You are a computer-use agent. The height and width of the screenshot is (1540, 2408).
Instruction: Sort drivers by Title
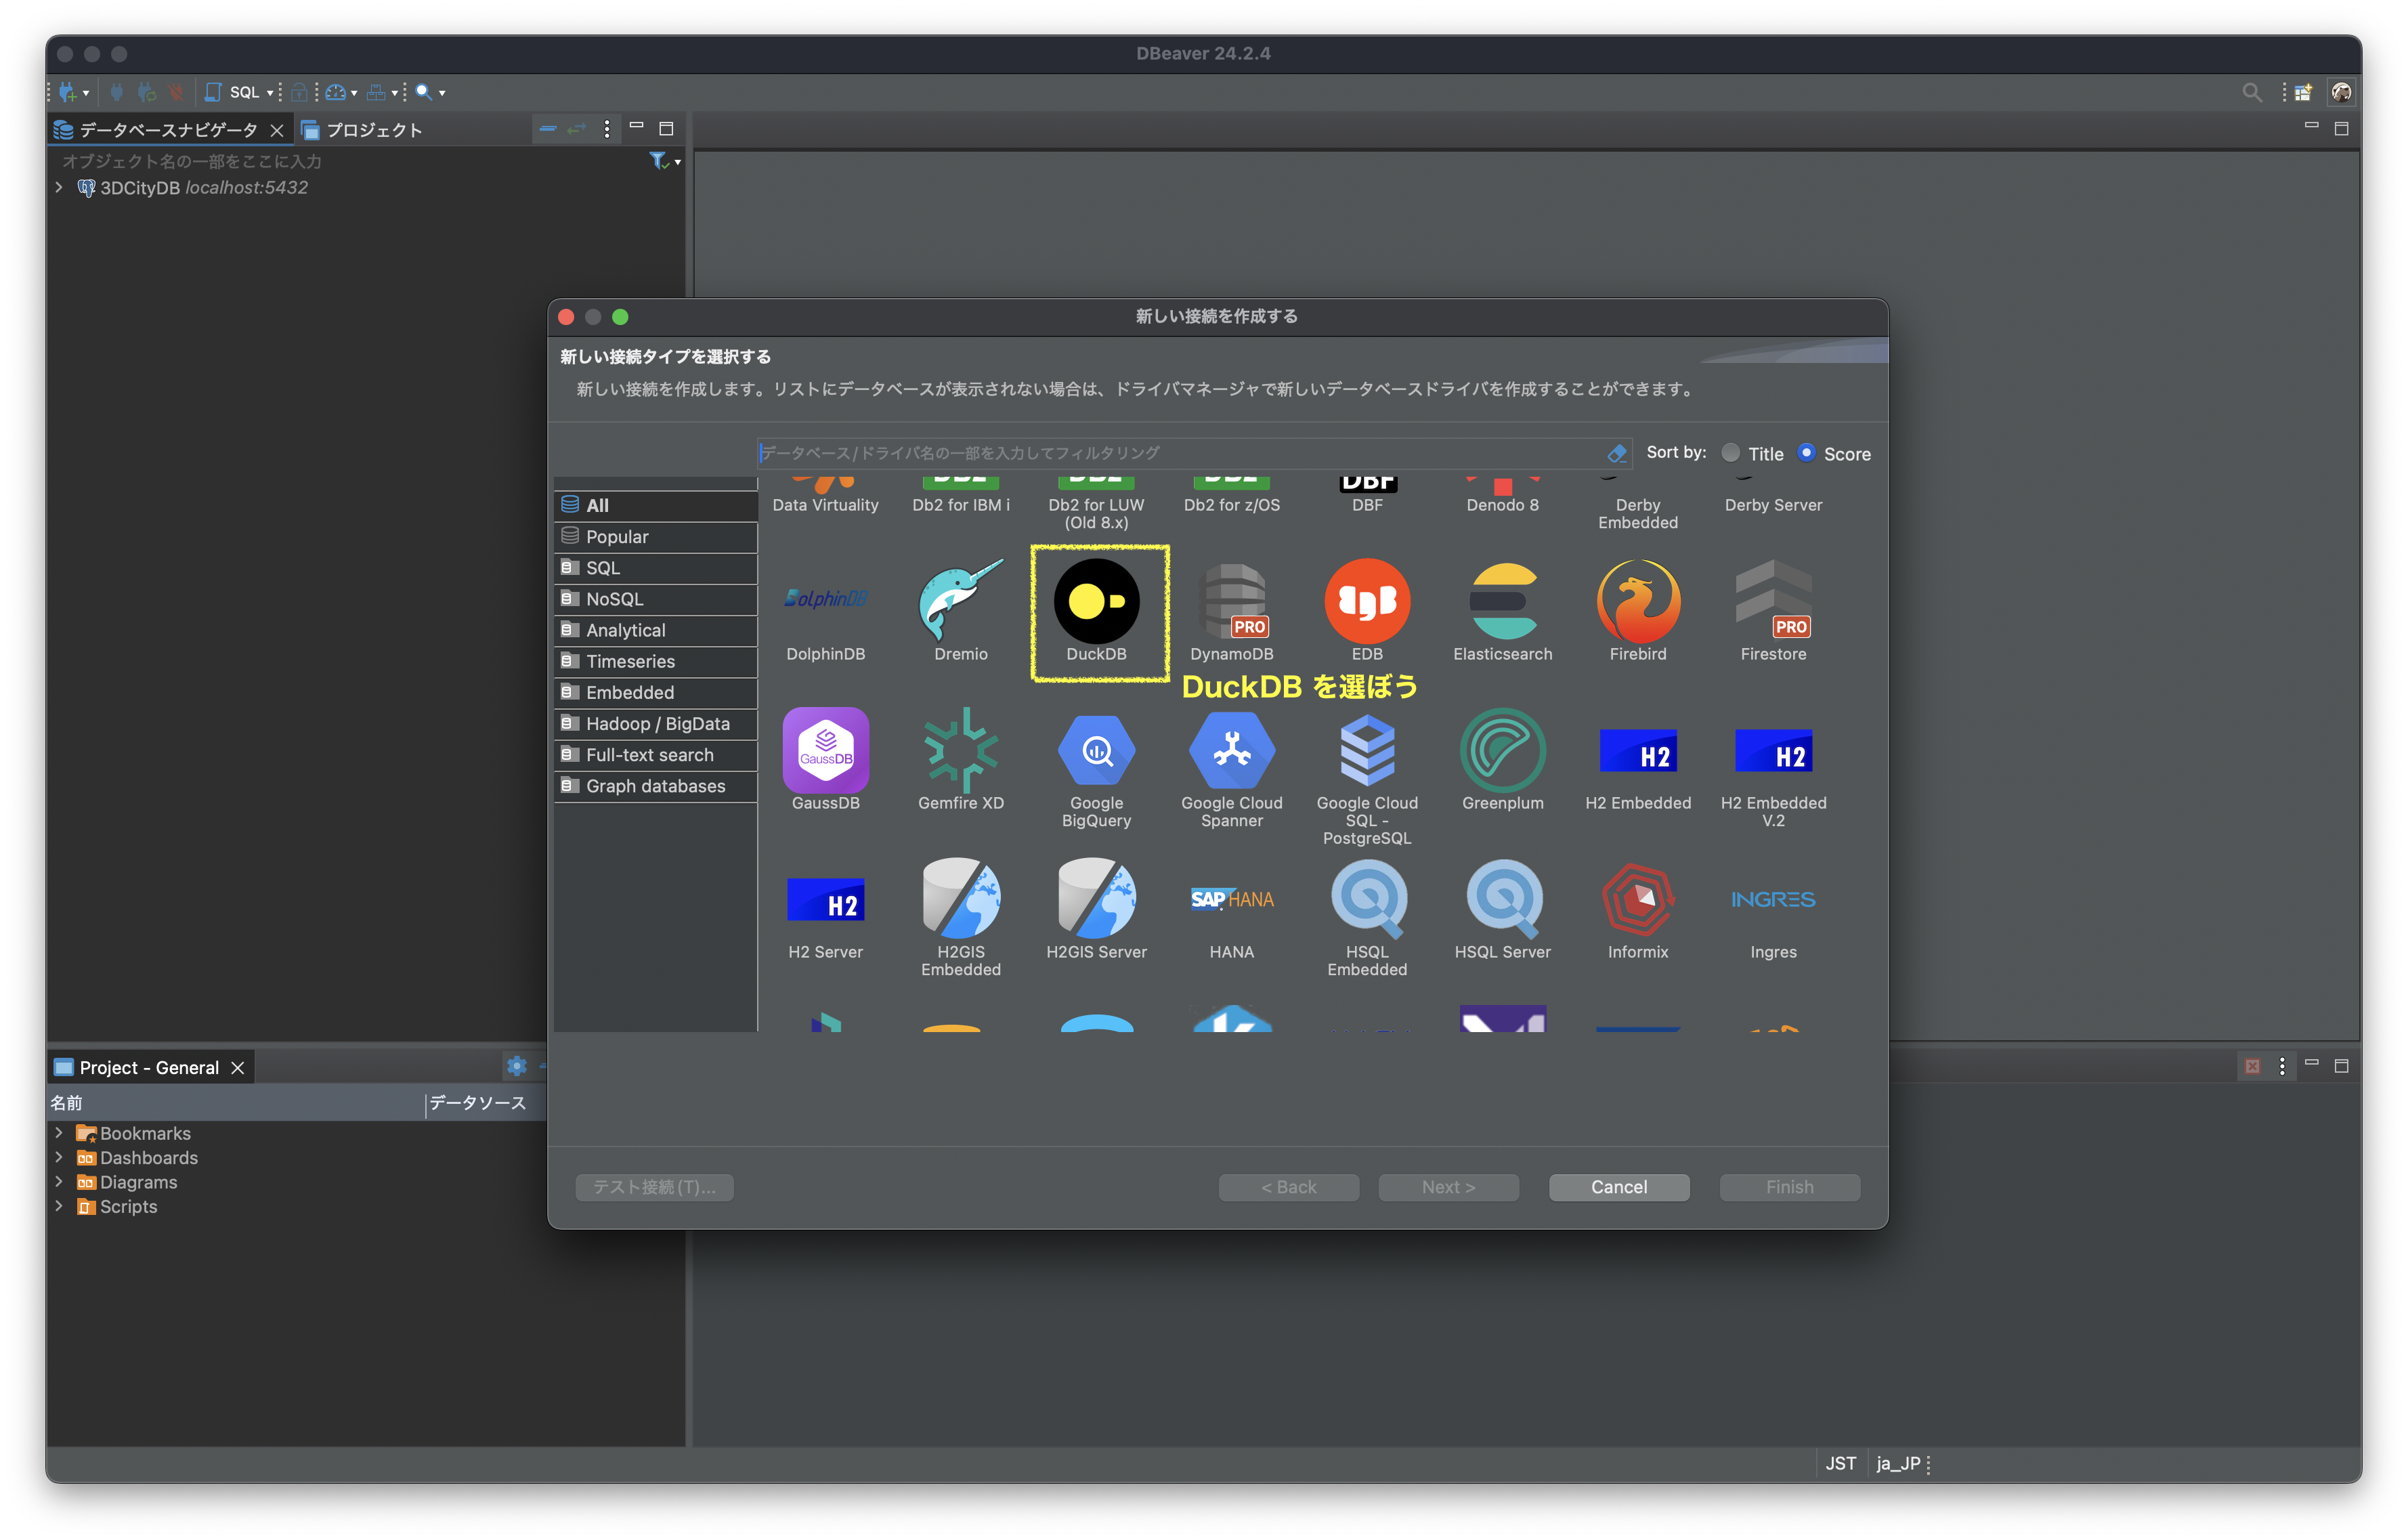[1731, 453]
